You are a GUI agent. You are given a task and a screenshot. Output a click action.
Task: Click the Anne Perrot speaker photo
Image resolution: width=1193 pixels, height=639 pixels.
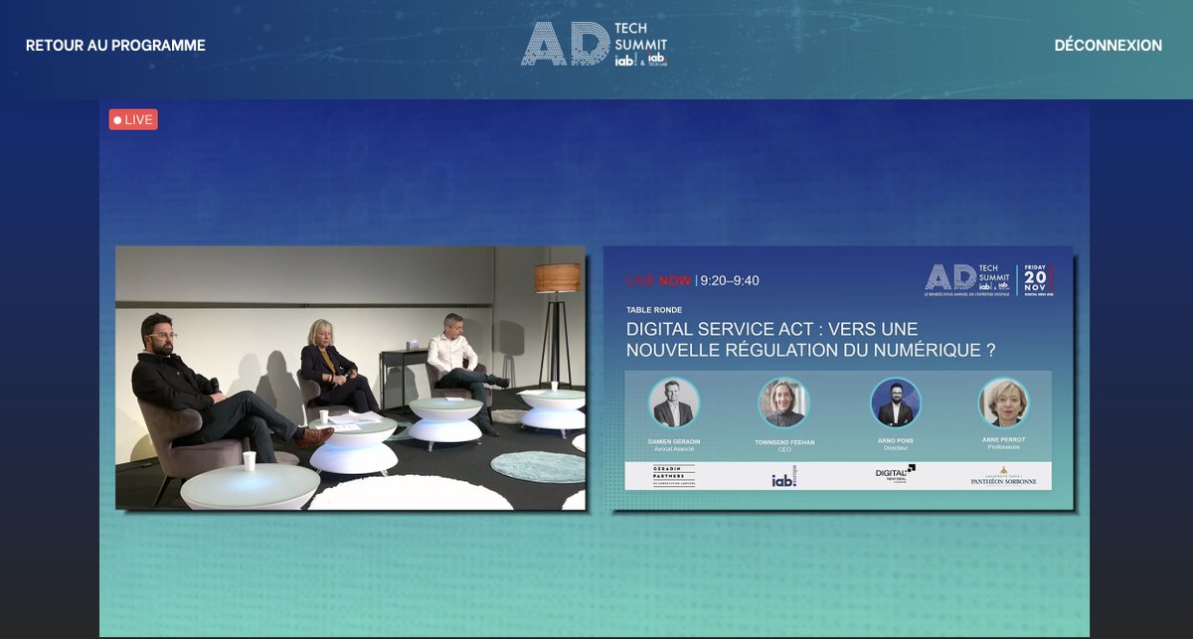1003,402
